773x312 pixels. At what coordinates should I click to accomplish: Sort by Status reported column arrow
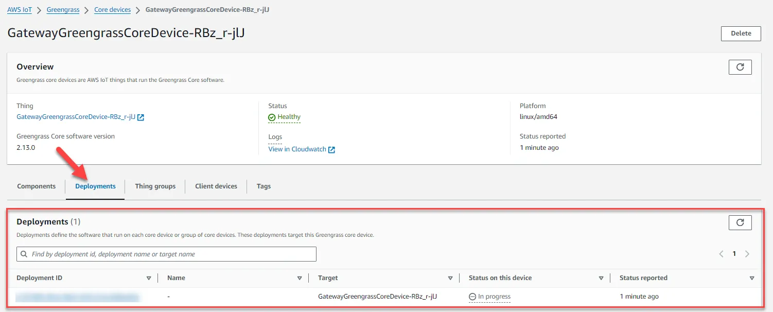click(752, 278)
